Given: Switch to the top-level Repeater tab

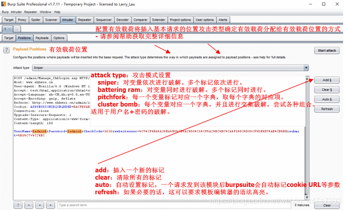Looking at the screenshot, I should (85, 20).
